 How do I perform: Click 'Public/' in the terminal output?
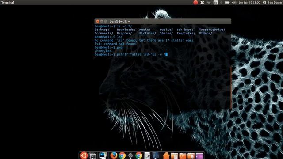(x=166, y=30)
